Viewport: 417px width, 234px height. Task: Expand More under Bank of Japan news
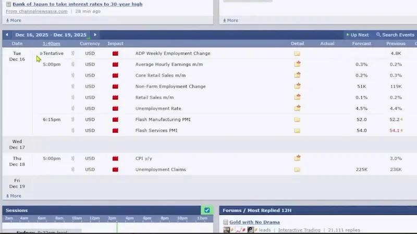coord(14,20)
